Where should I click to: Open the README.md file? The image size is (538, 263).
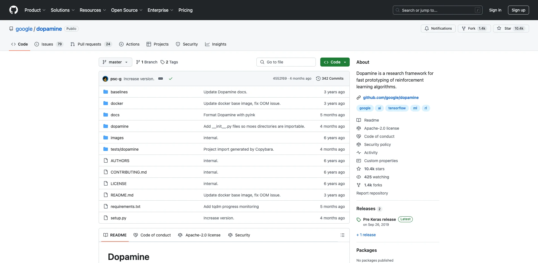pos(122,195)
